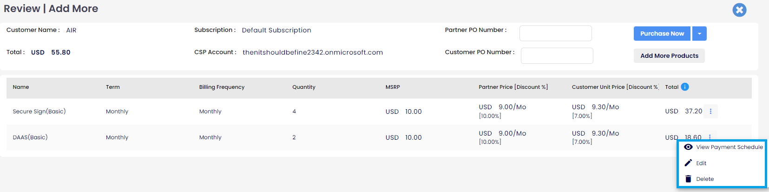Viewport: 769px width, 192px height.
Task: Click the thenitshouldbefine2342.onmicrosoft.com account link
Action: pyautogui.click(x=313, y=52)
